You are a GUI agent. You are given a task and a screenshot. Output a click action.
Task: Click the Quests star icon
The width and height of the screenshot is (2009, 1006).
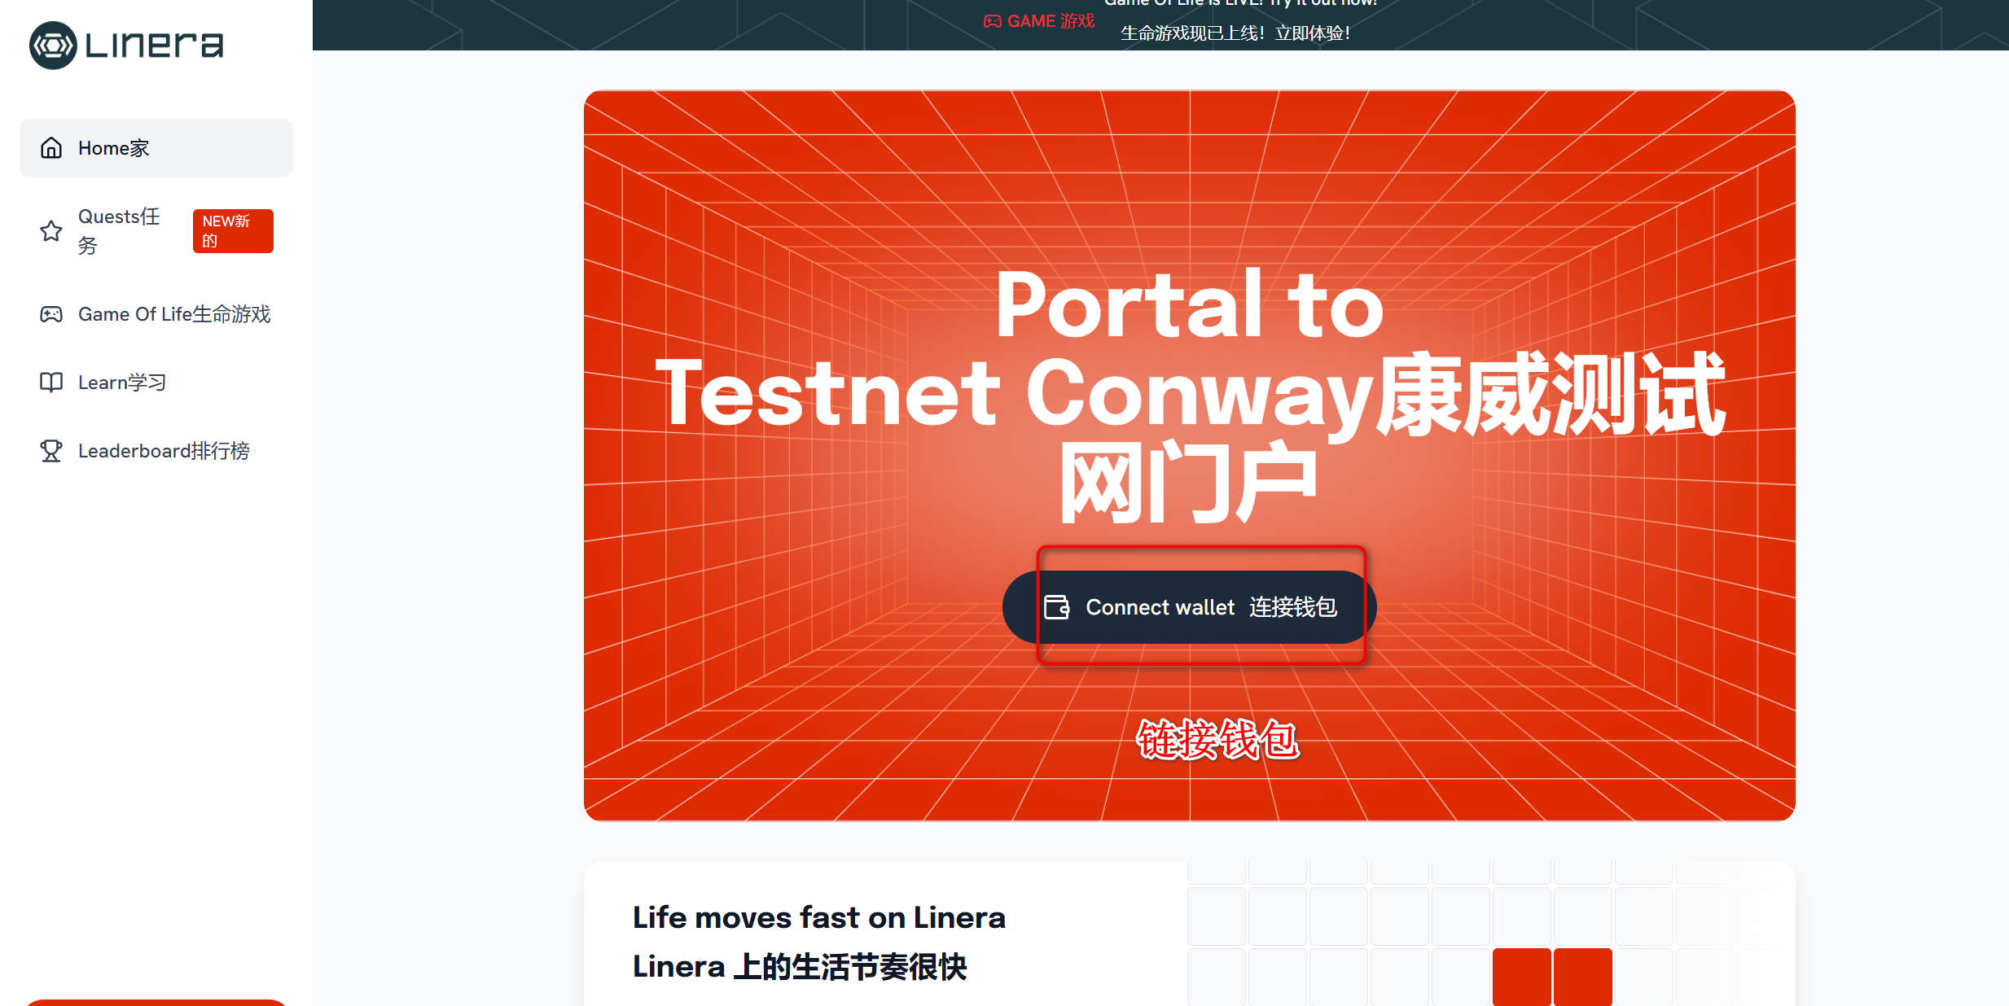point(51,231)
